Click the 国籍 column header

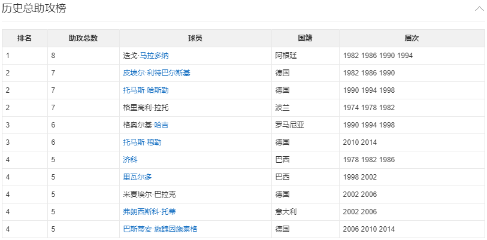[305, 38]
